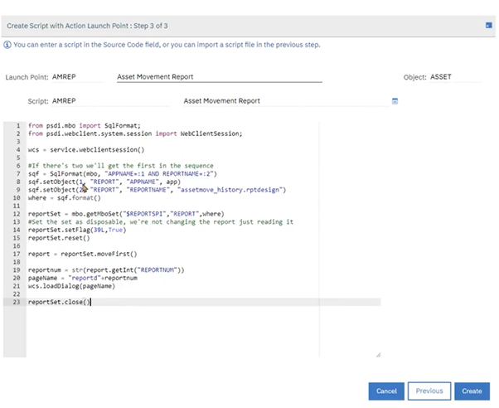This screenshot has height=408, width=499.
Task: Click line number 23 in the gutter
Action: click(x=17, y=302)
